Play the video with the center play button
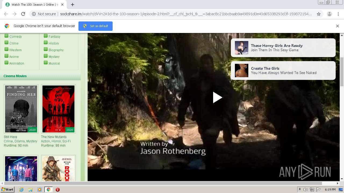This screenshot has width=344, height=193. [x=217, y=98]
